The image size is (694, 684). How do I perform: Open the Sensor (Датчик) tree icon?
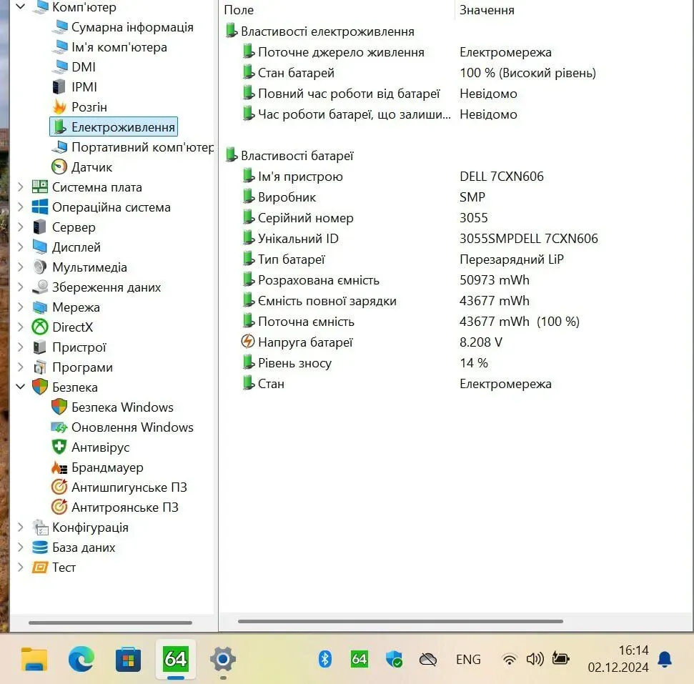[x=59, y=167]
